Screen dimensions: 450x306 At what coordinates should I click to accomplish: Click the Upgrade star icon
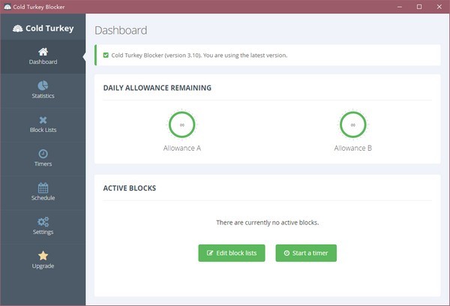[43, 256]
